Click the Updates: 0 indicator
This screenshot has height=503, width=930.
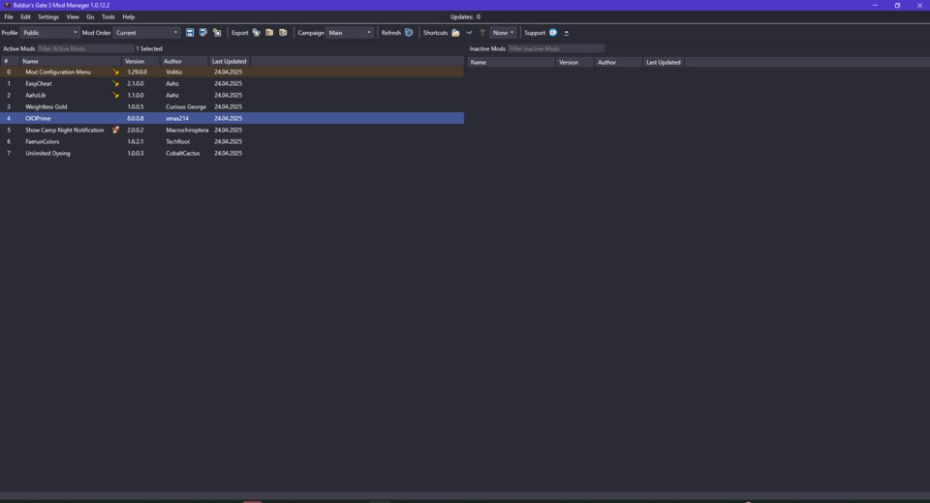pyautogui.click(x=465, y=16)
